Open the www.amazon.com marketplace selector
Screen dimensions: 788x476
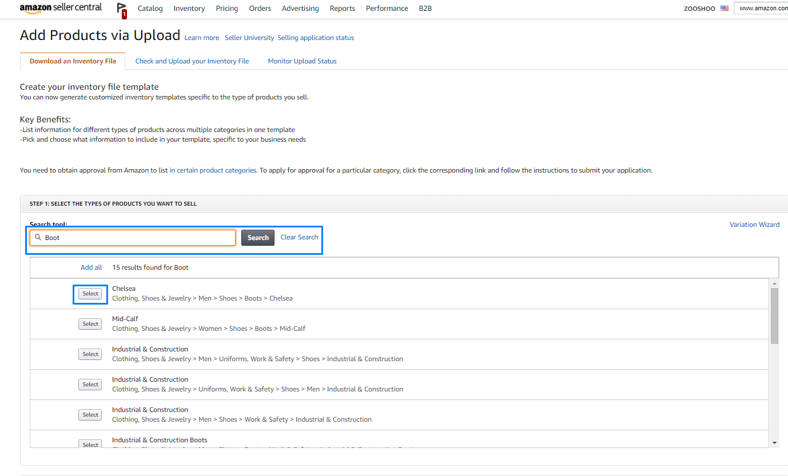pos(766,8)
